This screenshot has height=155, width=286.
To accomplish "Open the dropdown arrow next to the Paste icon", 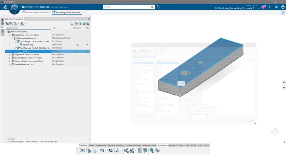I will click(98, 151).
